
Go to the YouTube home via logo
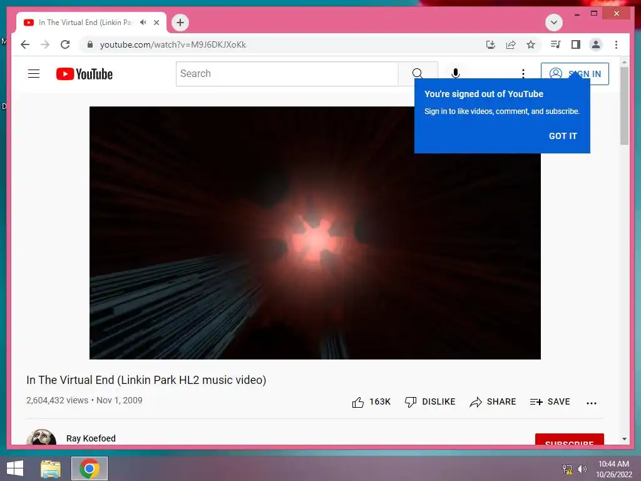[x=85, y=74]
